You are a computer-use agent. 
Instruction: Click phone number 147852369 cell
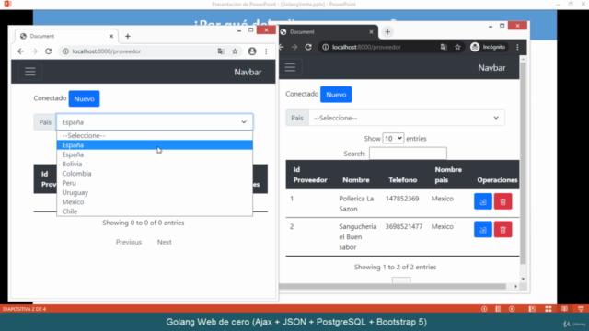click(402, 199)
